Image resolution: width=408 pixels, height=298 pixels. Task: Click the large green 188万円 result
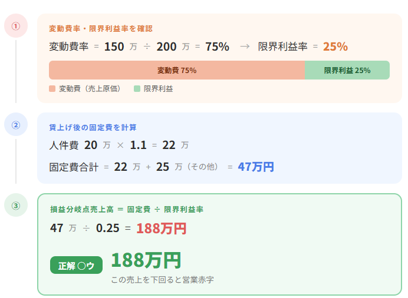pos(146,260)
